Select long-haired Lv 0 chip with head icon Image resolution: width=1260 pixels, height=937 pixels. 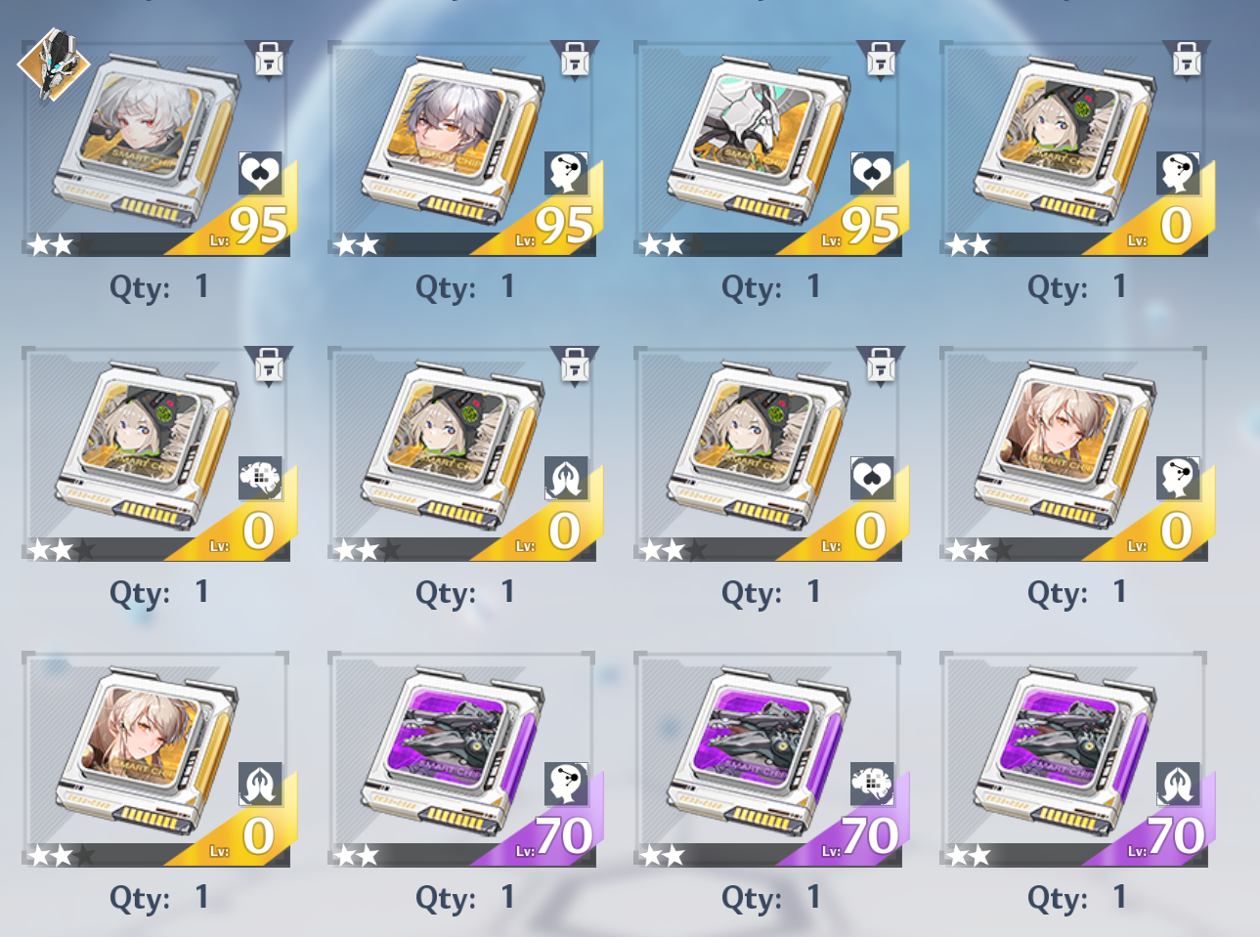[x=1073, y=454]
